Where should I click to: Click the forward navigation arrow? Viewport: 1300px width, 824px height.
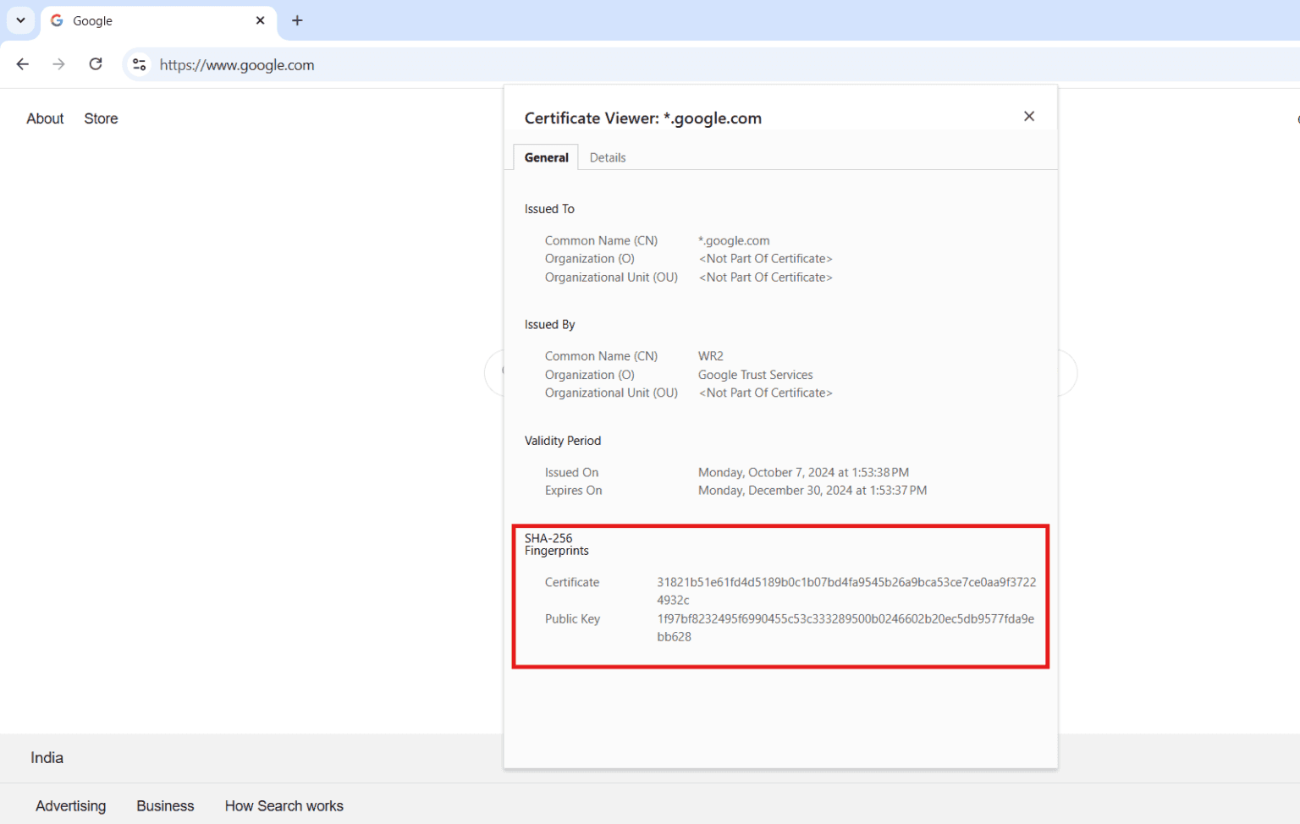click(58, 64)
